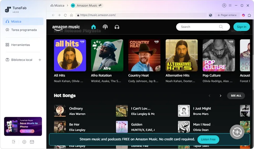Click the Amazon Music logo
Viewport: 254px width, 149px height.
(66, 27)
